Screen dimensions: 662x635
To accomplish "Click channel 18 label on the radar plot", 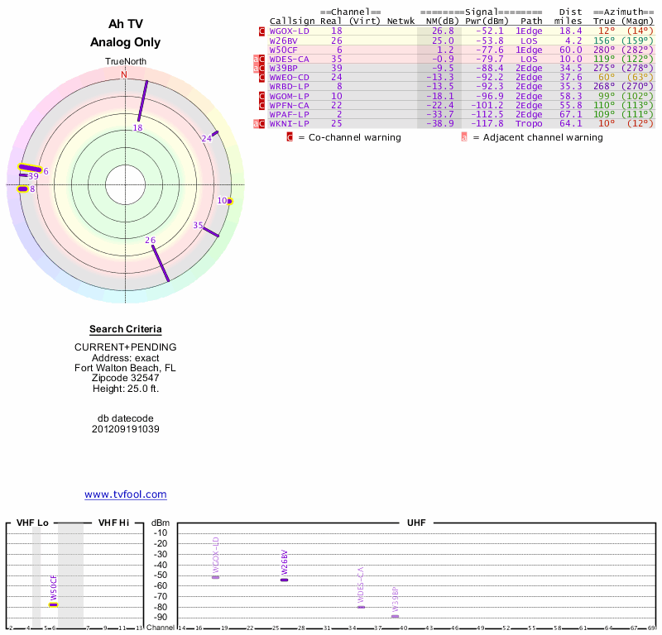I will pyautogui.click(x=137, y=128).
